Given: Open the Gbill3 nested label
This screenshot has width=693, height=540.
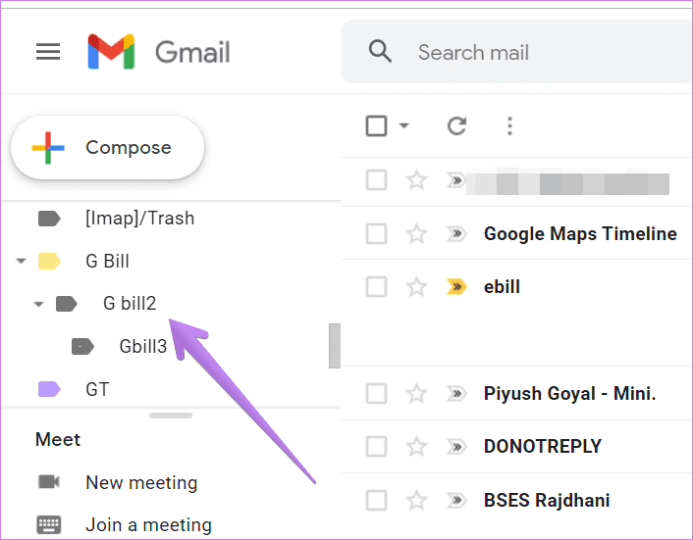Looking at the screenshot, I should point(143,346).
